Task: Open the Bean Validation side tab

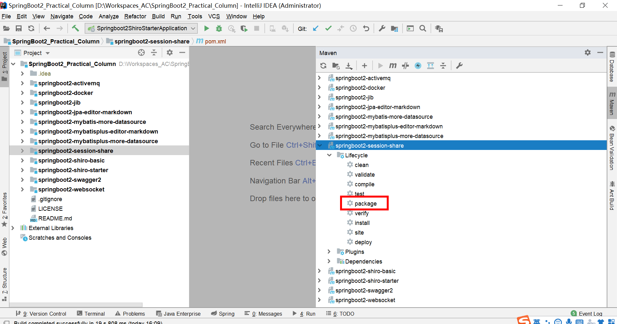Action: [x=612, y=148]
